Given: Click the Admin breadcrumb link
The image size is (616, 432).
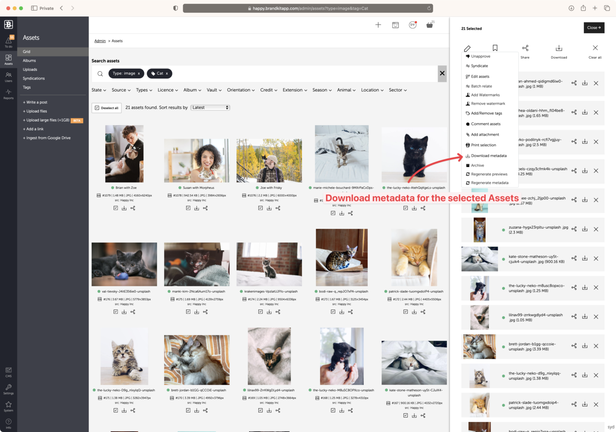Looking at the screenshot, I should pos(100,41).
